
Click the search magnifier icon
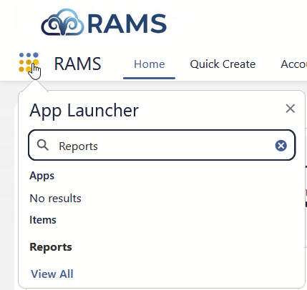43,145
